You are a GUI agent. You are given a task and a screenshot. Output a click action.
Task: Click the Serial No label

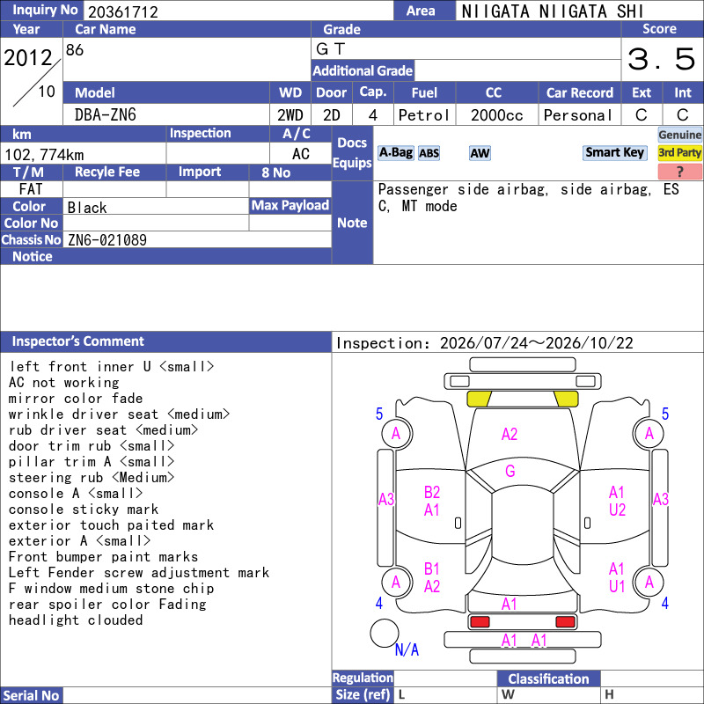pos(31,695)
